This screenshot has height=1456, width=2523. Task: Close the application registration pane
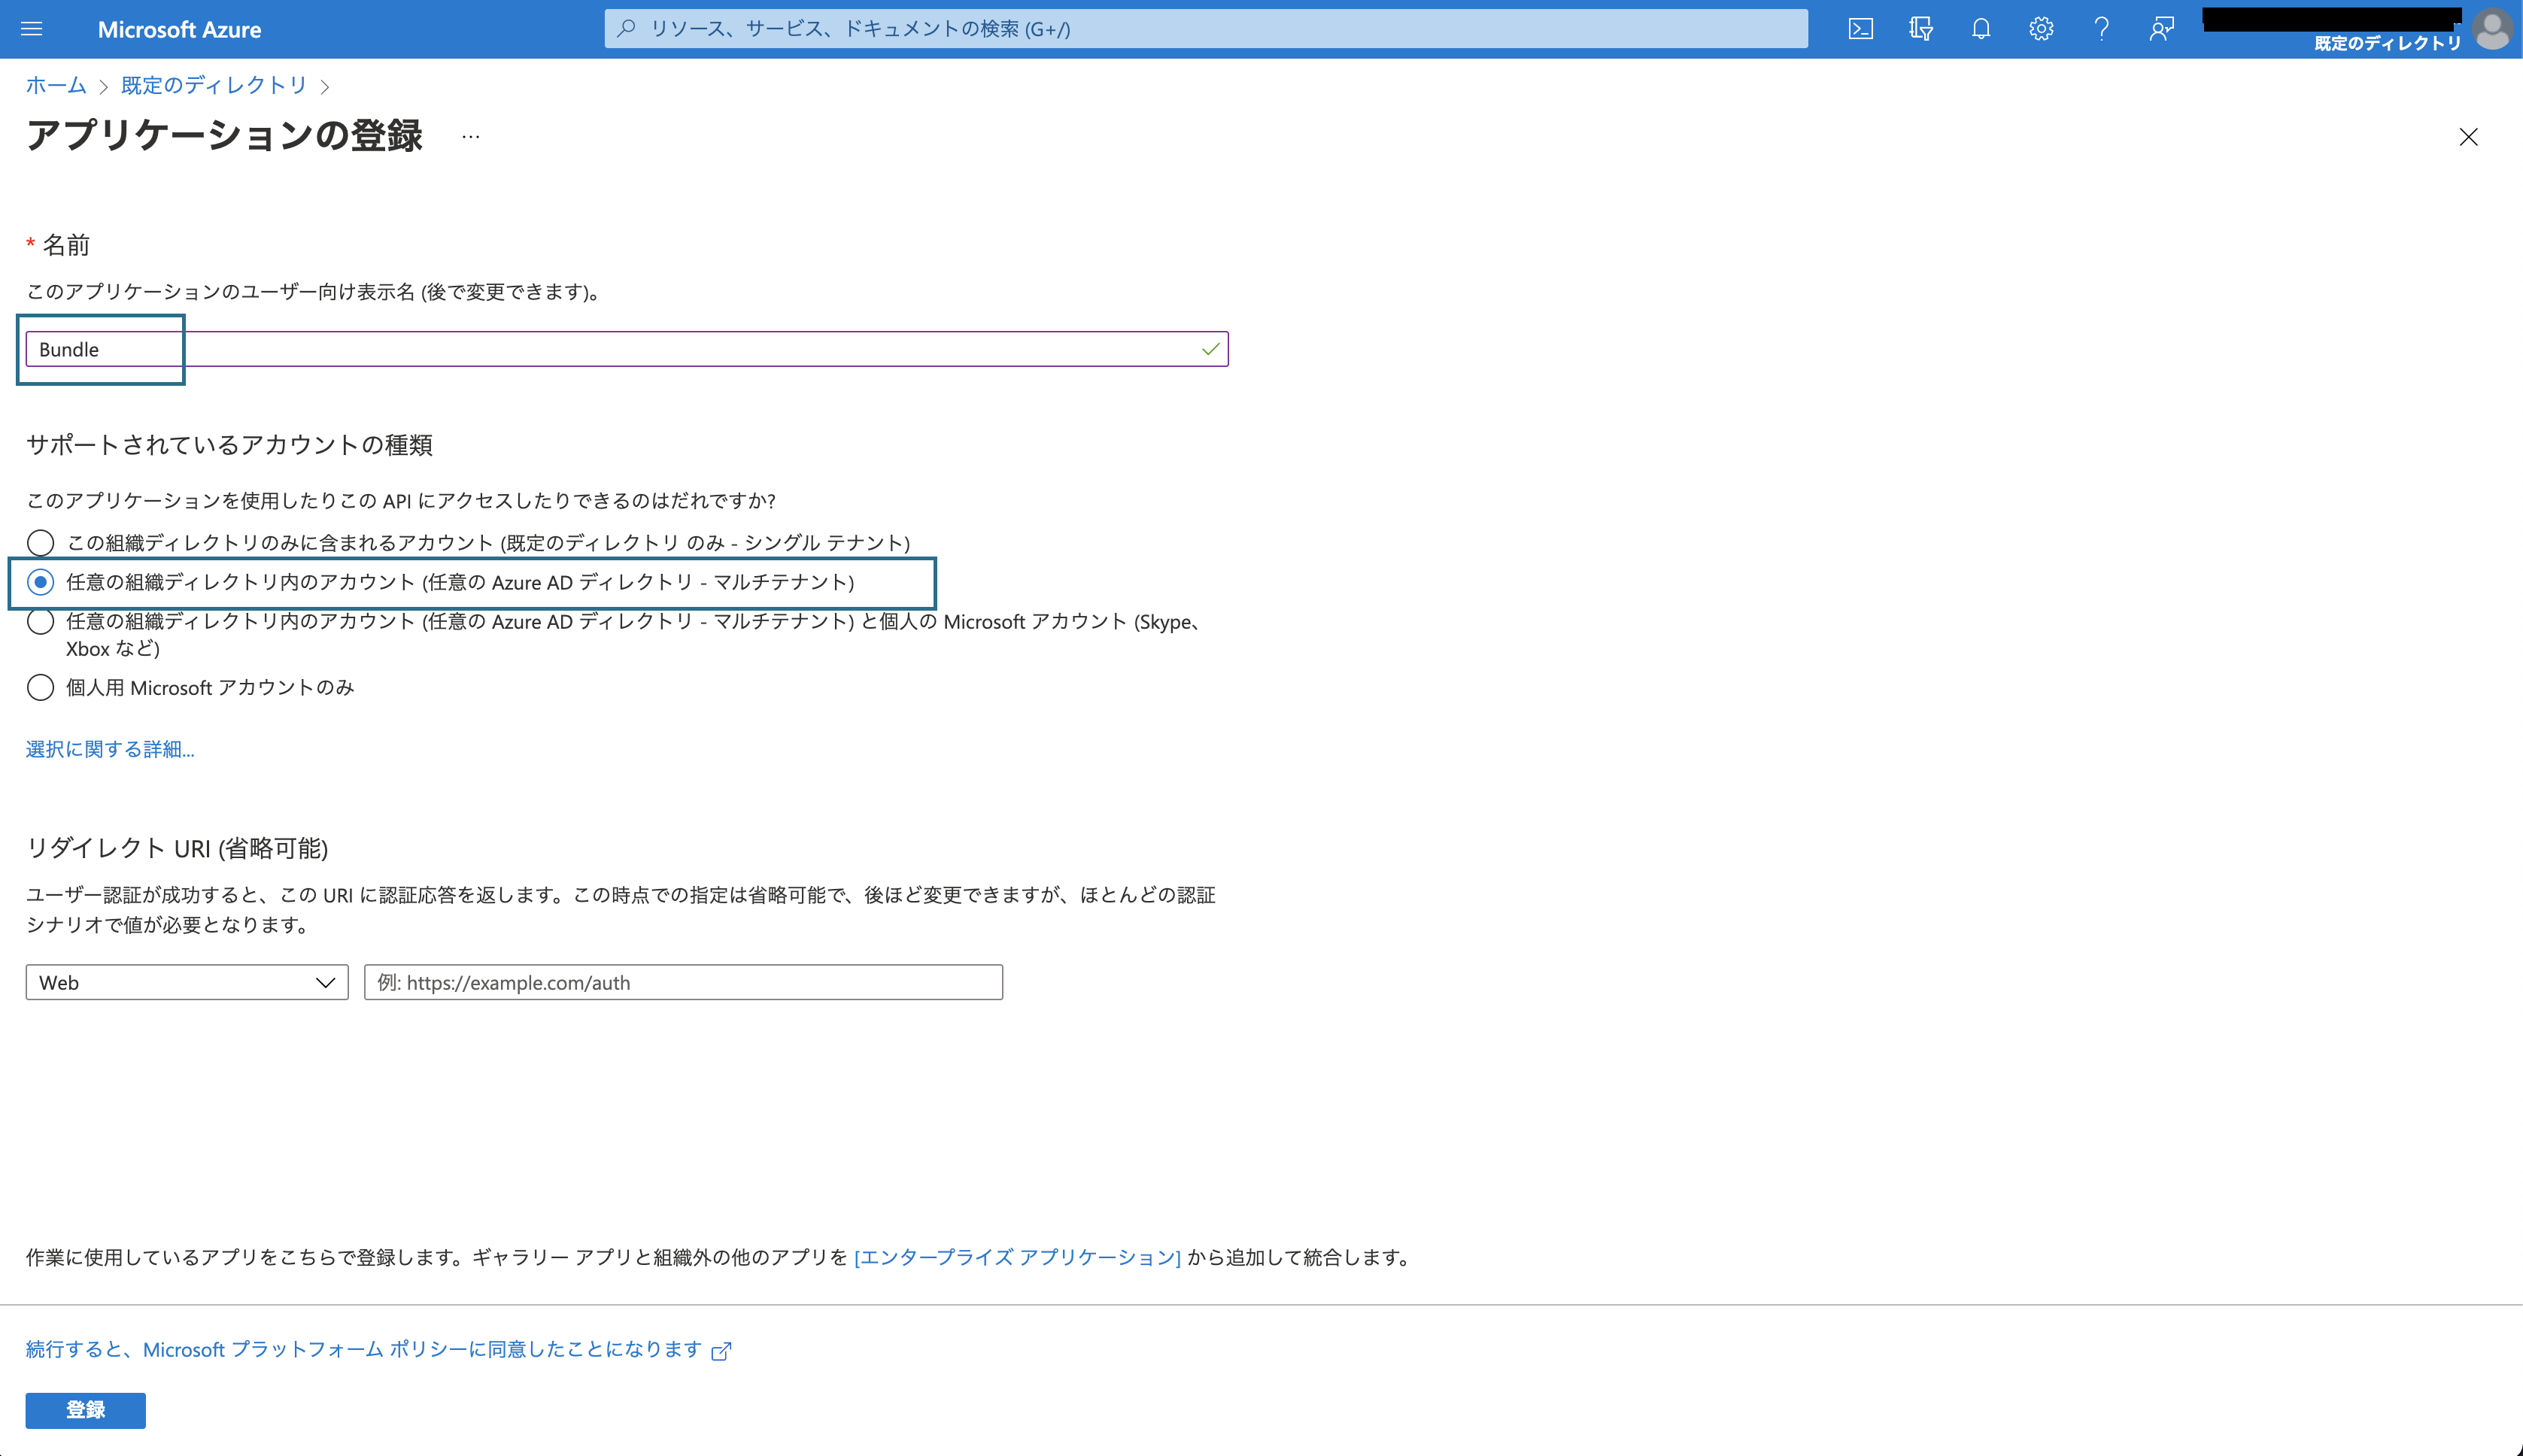click(x=2468, y=137)
